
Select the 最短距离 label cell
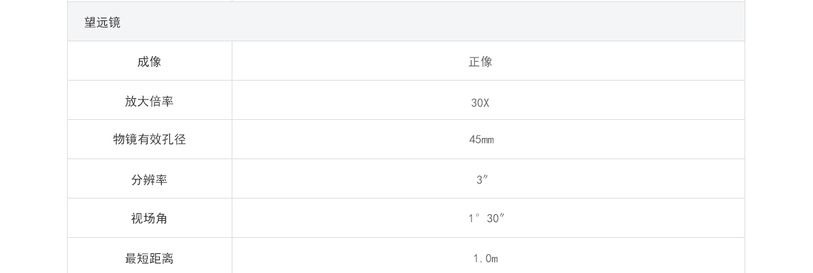tap(150, 255)
